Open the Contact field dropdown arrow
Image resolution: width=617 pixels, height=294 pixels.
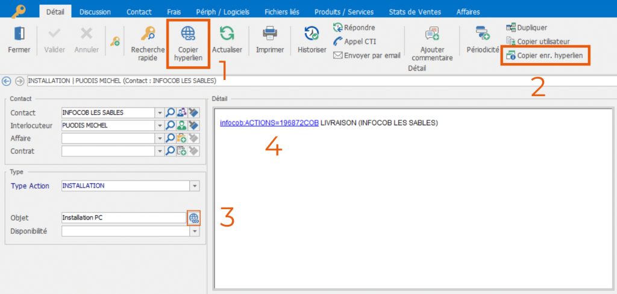(x=159, y=112)
